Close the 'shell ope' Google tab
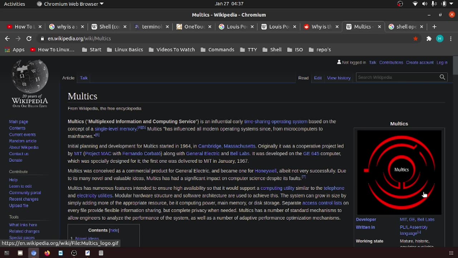The image size is (458, 258). (x=422, y=27)
